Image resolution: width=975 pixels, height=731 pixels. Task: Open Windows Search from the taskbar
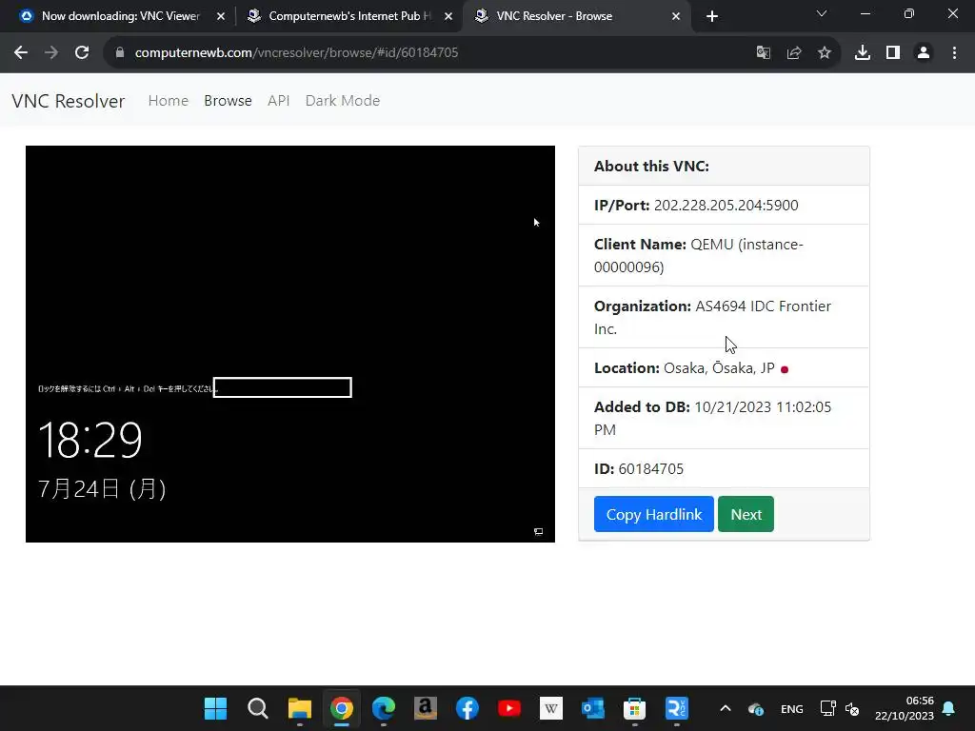click(x=257, y=708)
